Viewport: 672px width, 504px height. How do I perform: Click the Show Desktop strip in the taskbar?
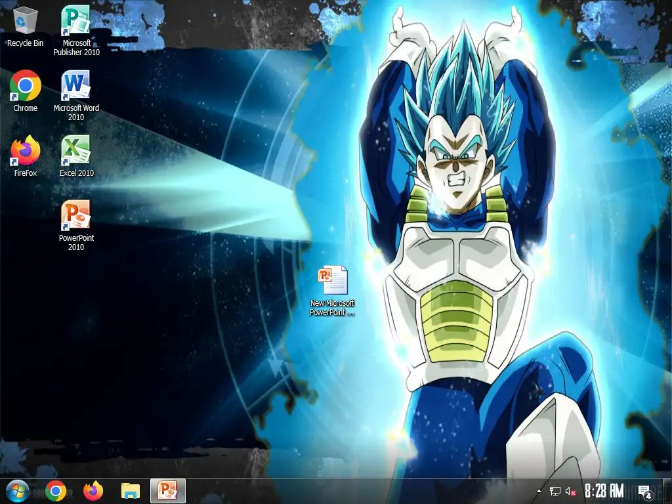667,491
